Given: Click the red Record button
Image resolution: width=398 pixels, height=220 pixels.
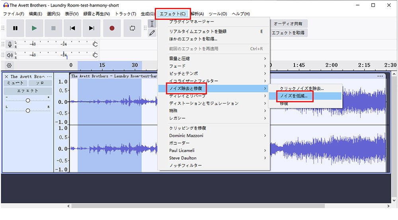Looking at the screenshot, I should pyautogui.click(x=112, y=28).
